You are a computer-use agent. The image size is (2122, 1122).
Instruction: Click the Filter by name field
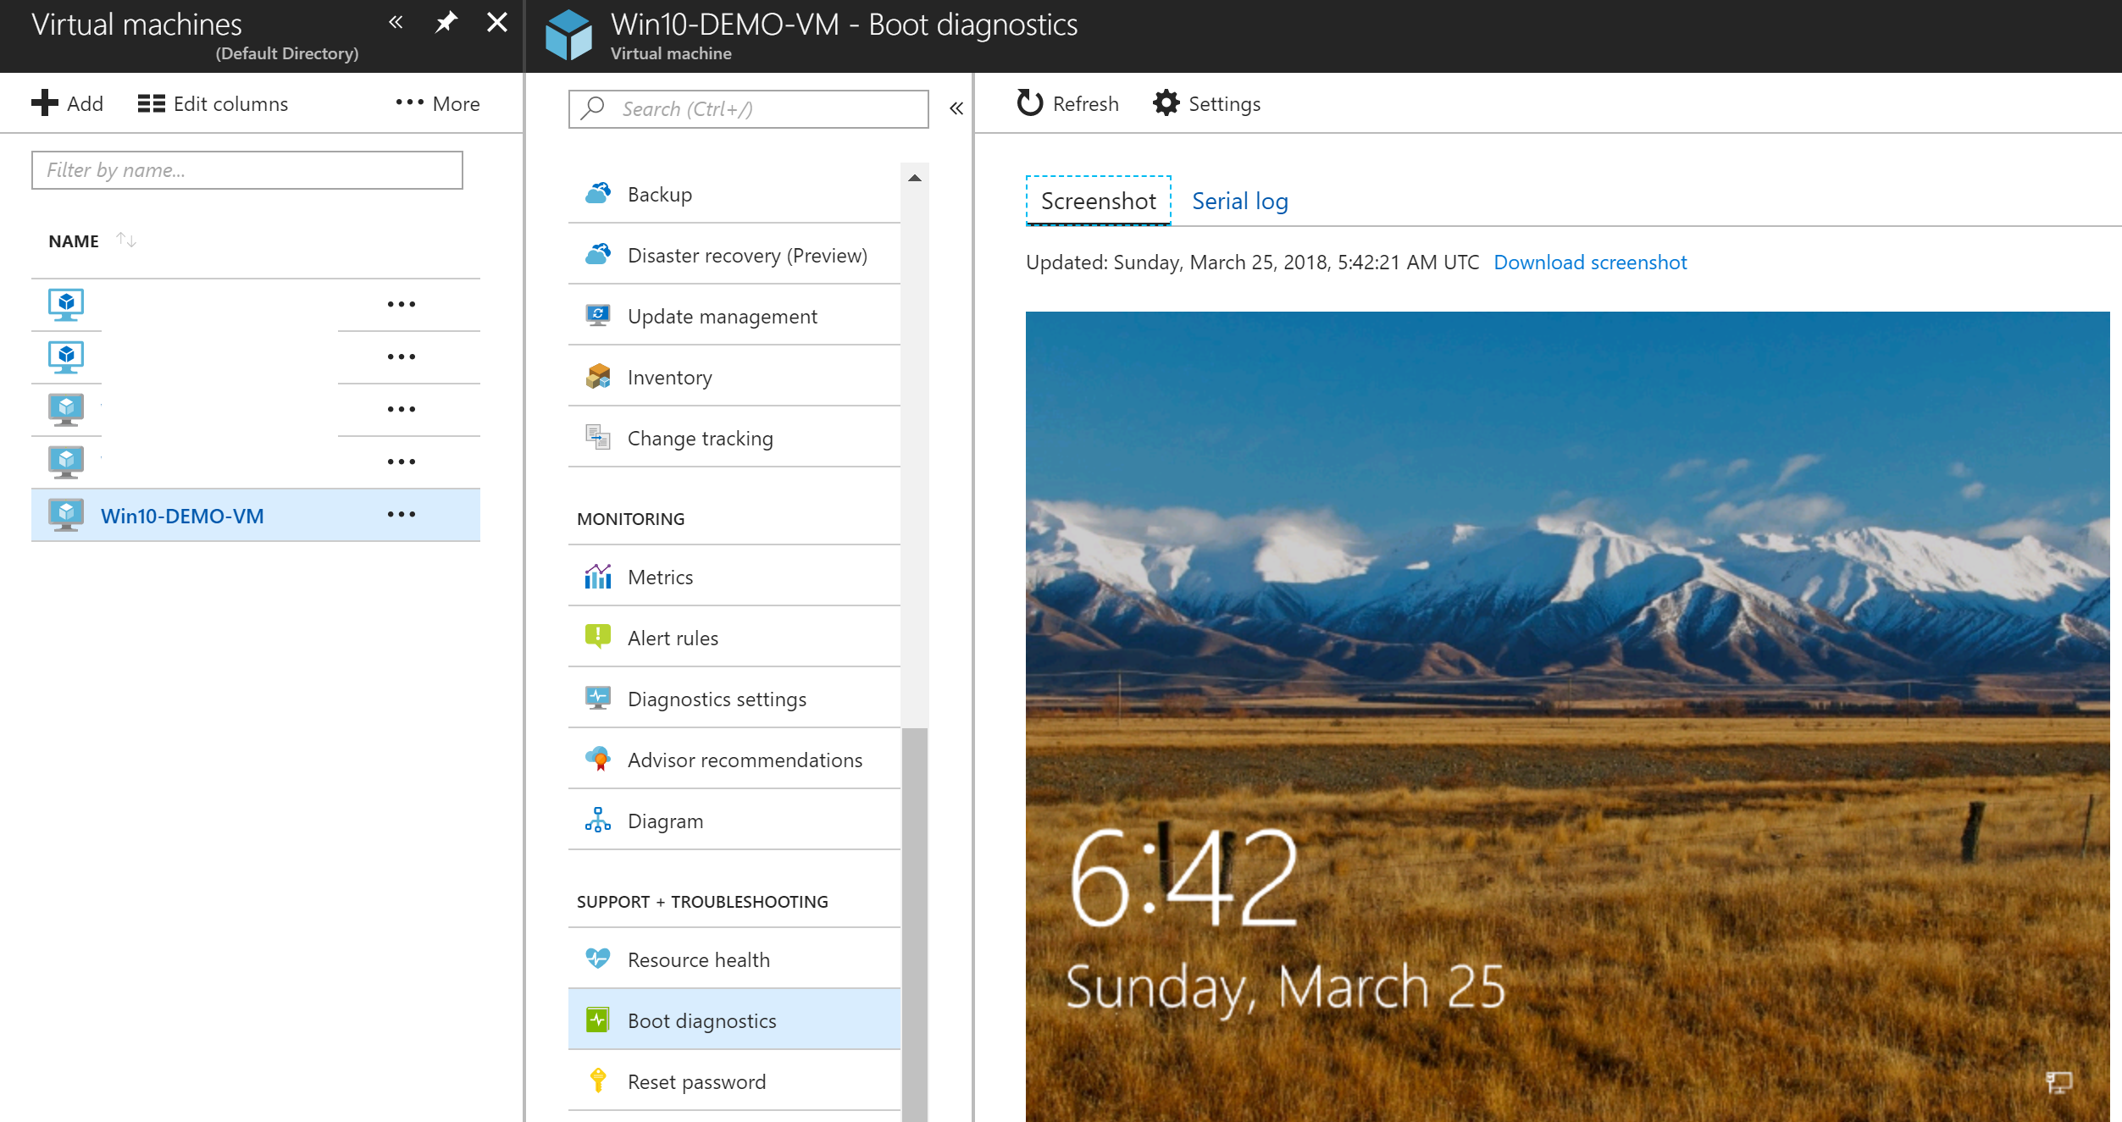[247, 169]
